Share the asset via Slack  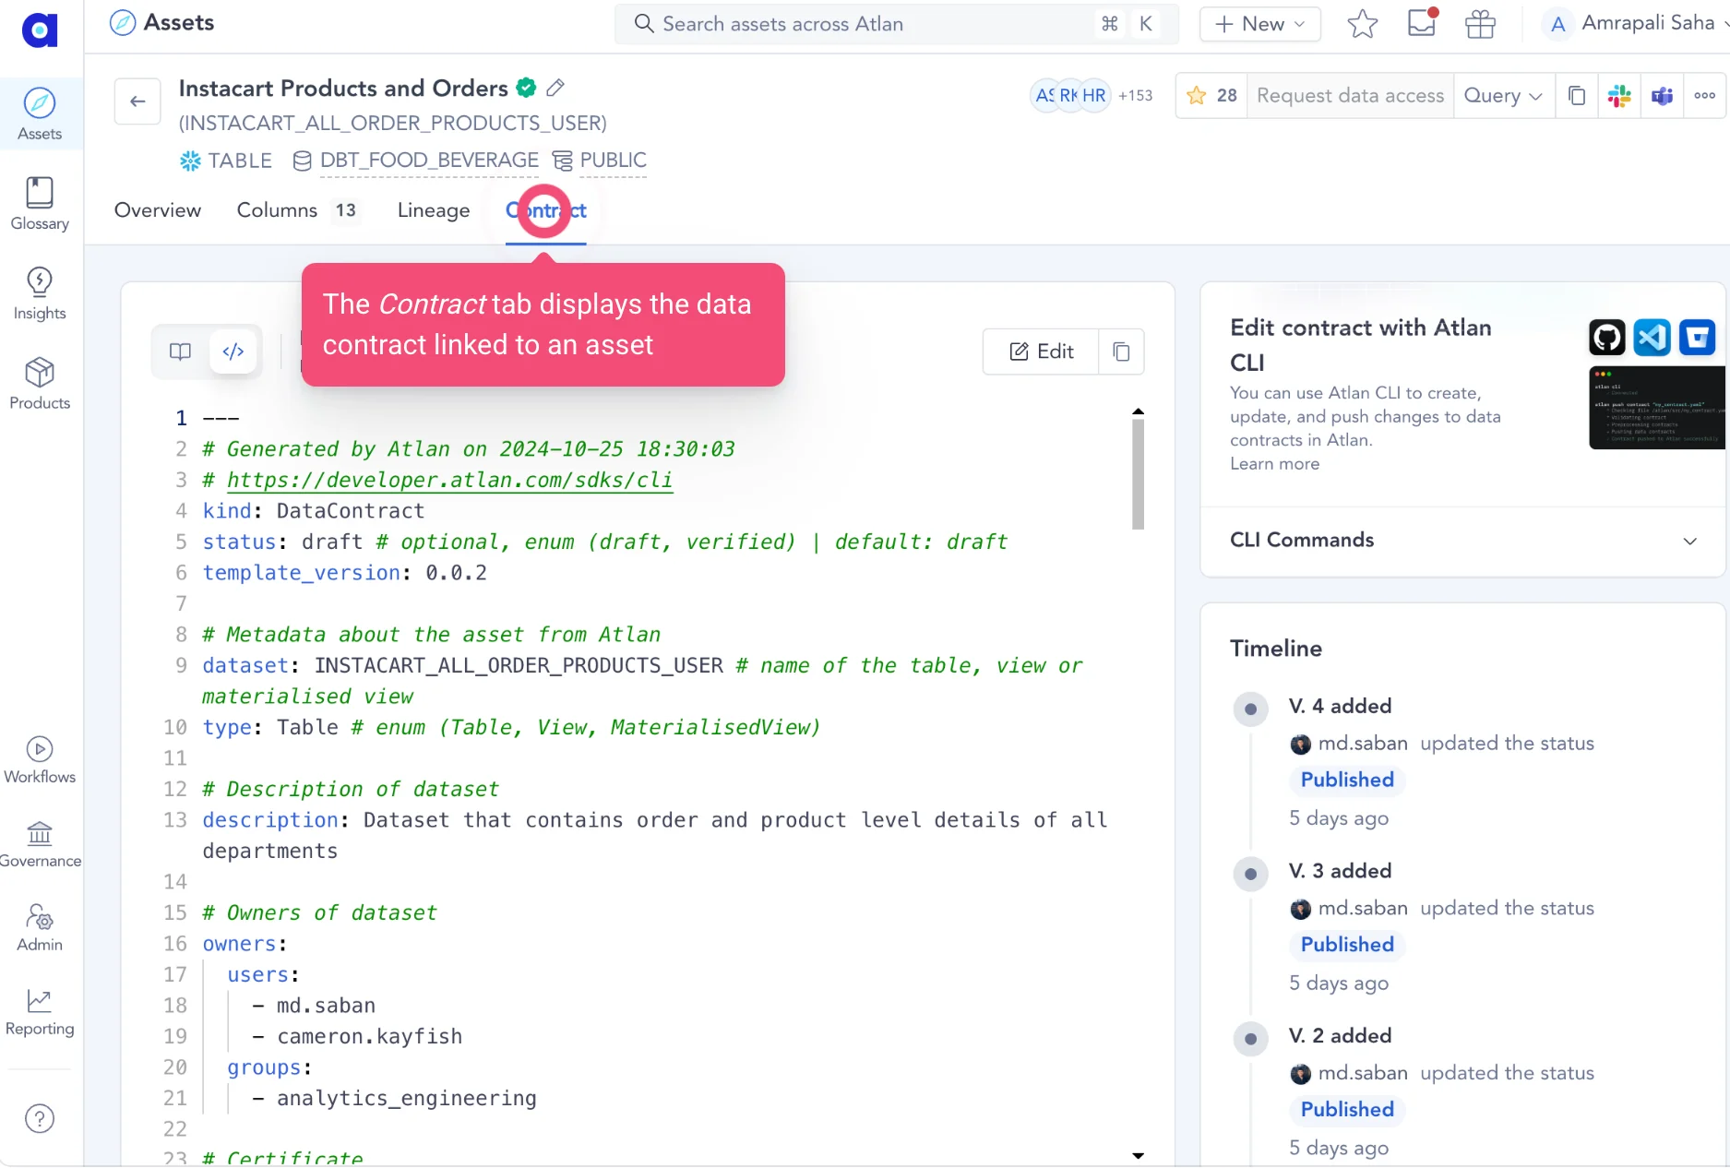(1618, 95)
